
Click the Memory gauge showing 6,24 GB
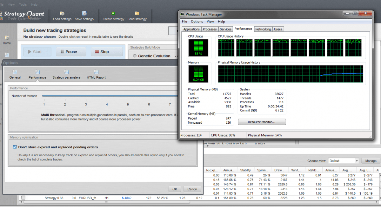198,74
